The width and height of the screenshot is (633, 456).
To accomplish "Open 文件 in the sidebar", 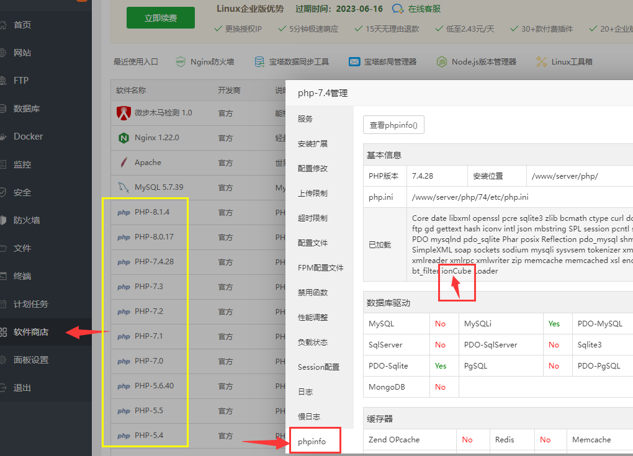I will 22,248.
